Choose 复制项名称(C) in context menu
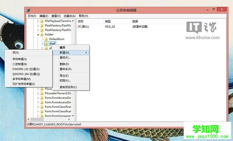 pyautogui.click(x=71, y=87)
